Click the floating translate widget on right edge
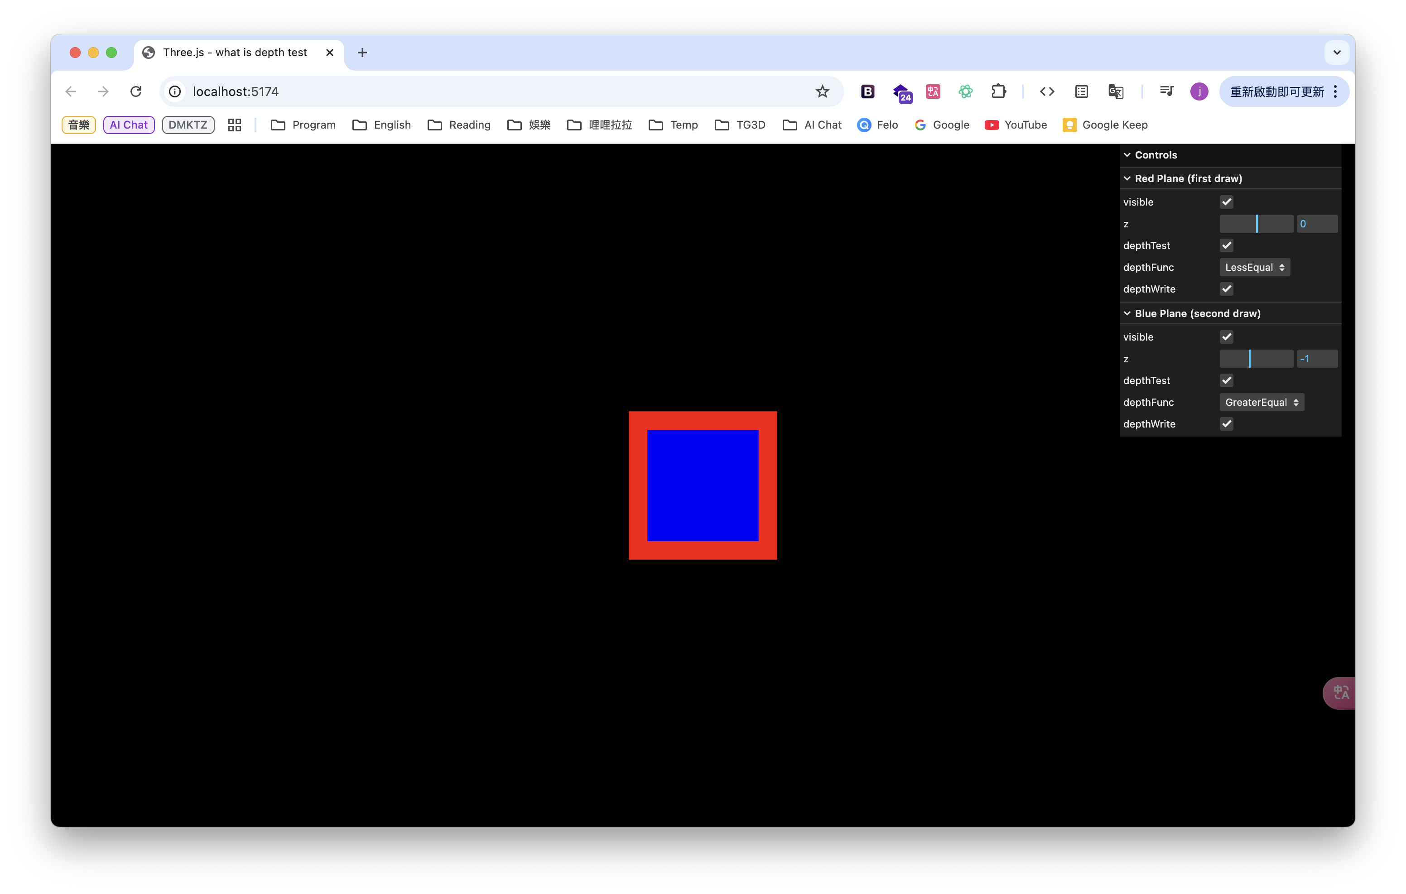Image resolution: width=1406 pixels, height=894 pixels. point(1339,693)
